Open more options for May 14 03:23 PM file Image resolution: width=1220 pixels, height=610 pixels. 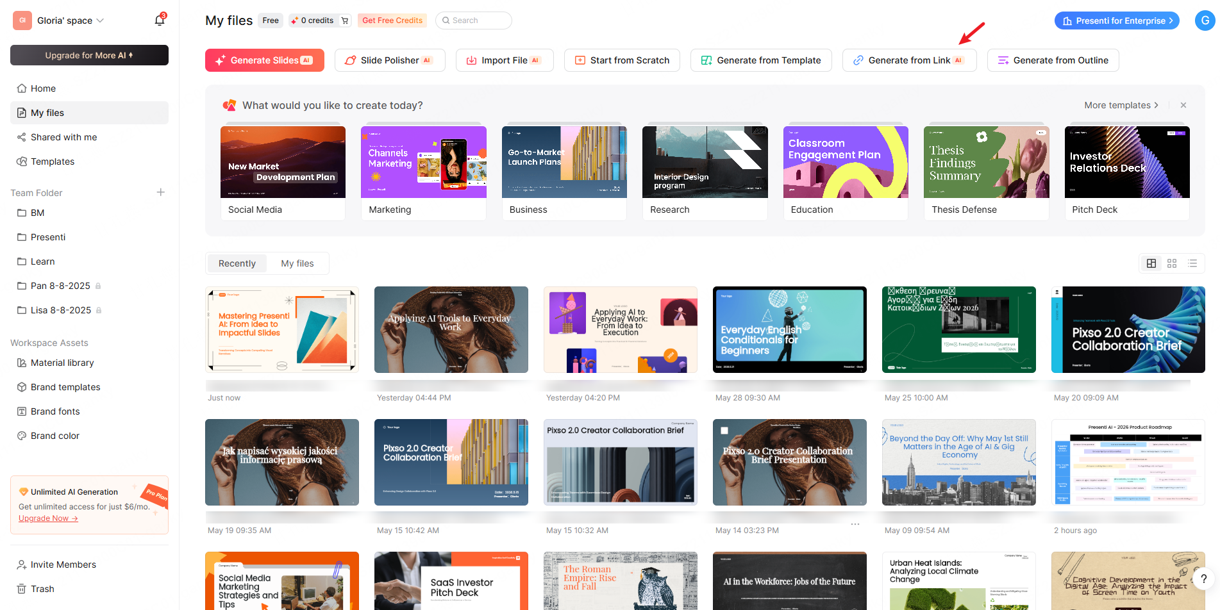point(855,524)
